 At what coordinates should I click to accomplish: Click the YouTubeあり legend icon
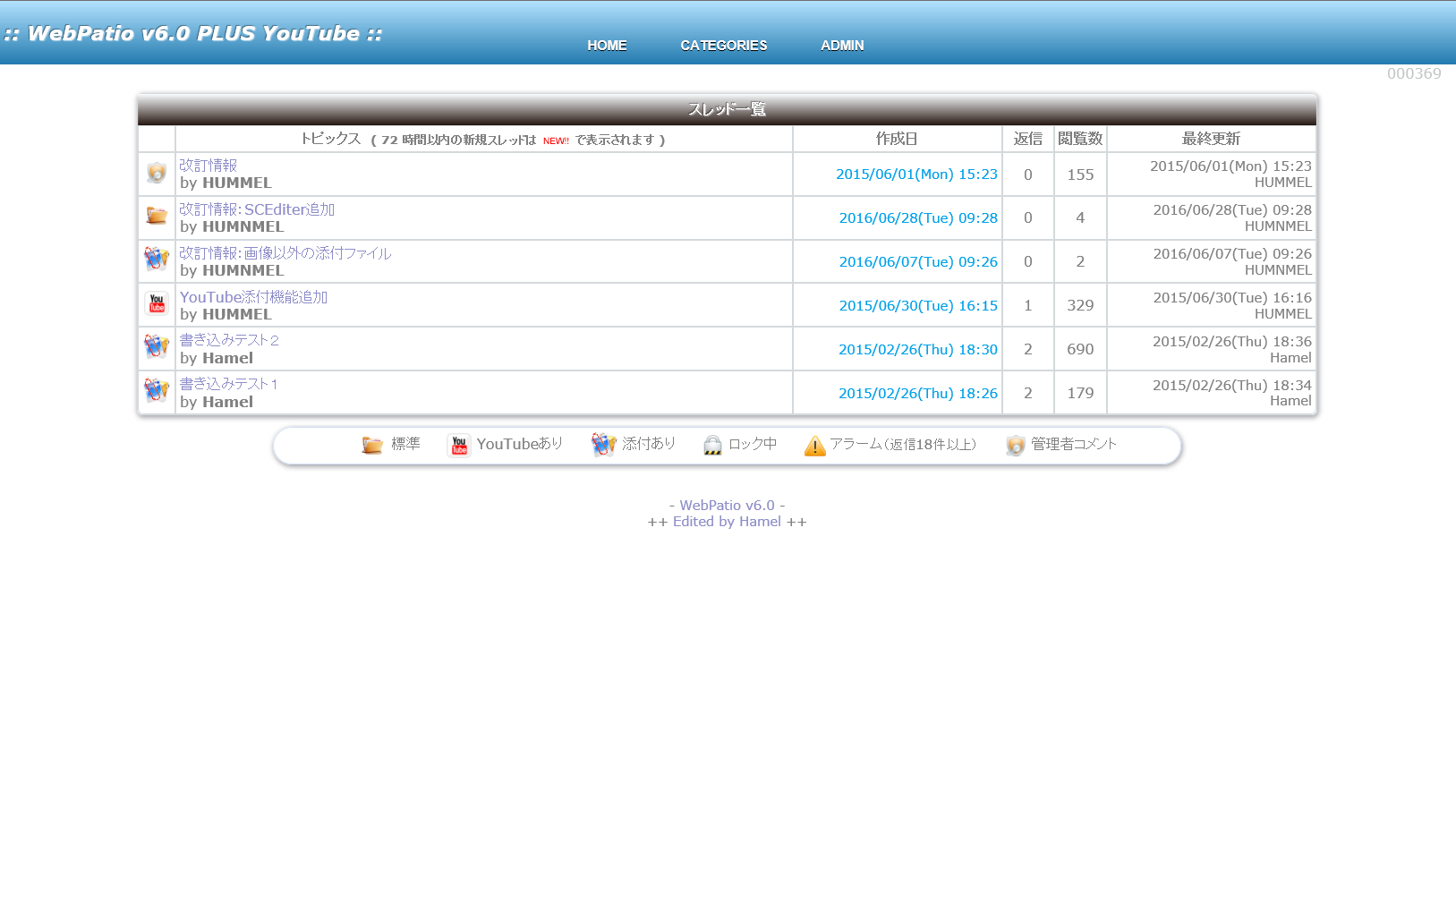tap(459, 445)
